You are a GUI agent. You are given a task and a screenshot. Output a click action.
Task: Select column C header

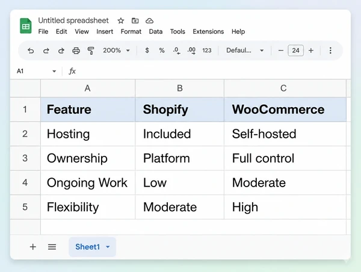click(x=285, y=88)
